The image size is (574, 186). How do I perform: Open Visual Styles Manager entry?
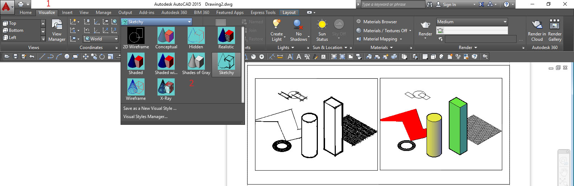[145, 117]
